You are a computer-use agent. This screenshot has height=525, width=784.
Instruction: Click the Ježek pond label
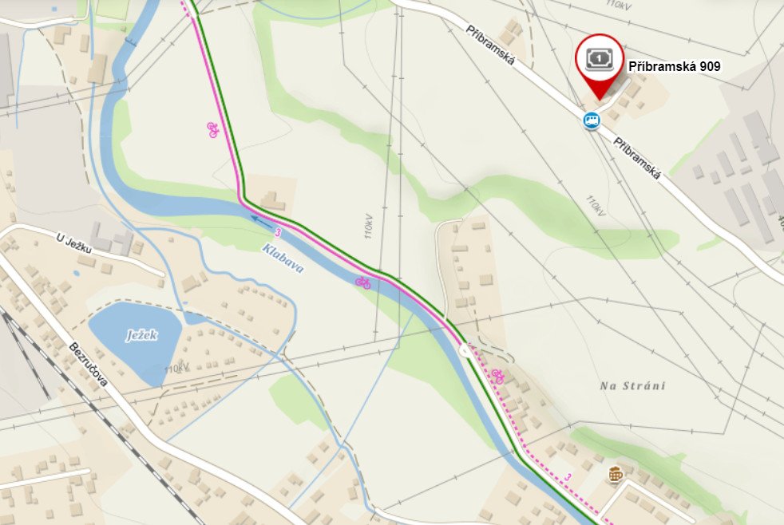142,335
